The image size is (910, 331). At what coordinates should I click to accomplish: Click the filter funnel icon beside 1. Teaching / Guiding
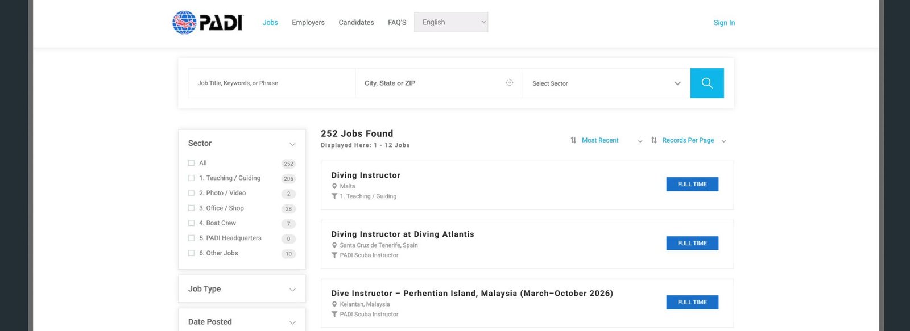334,196
